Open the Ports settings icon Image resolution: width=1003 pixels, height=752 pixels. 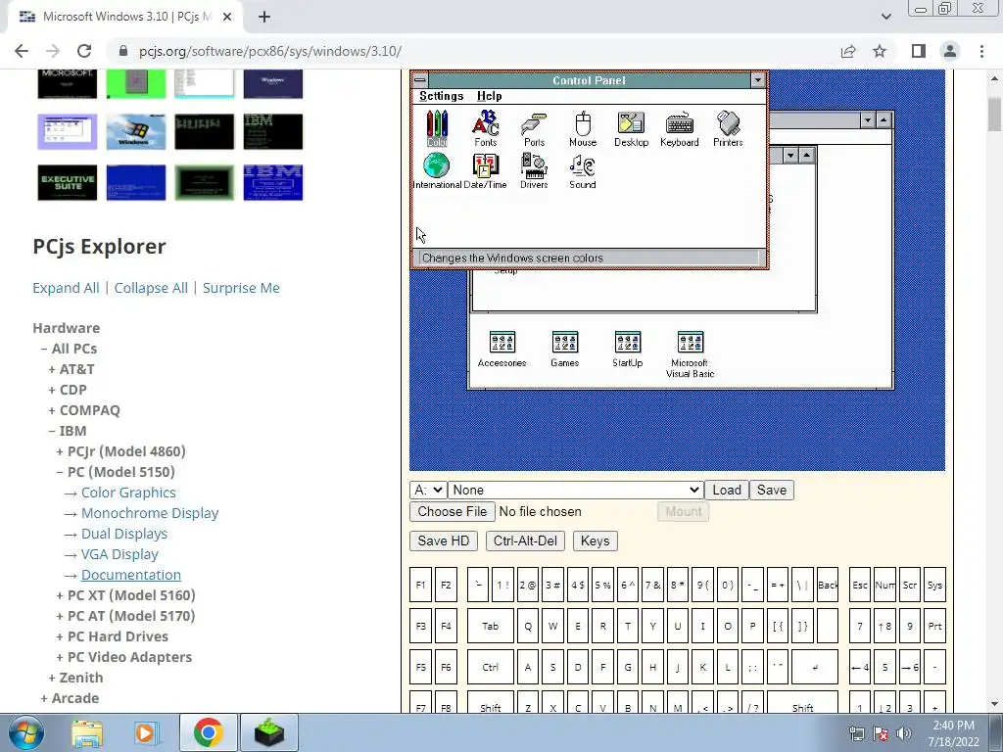[534, 128]
